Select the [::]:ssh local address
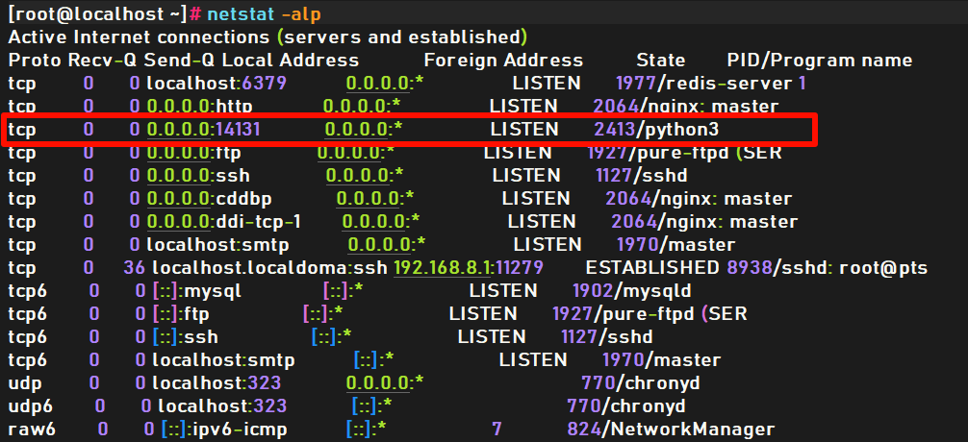The height and width of the screenshot is (442, 968). tap(185, 337)
